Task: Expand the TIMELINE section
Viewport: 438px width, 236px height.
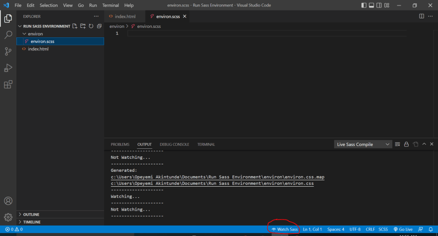Action: click(31, 222)
